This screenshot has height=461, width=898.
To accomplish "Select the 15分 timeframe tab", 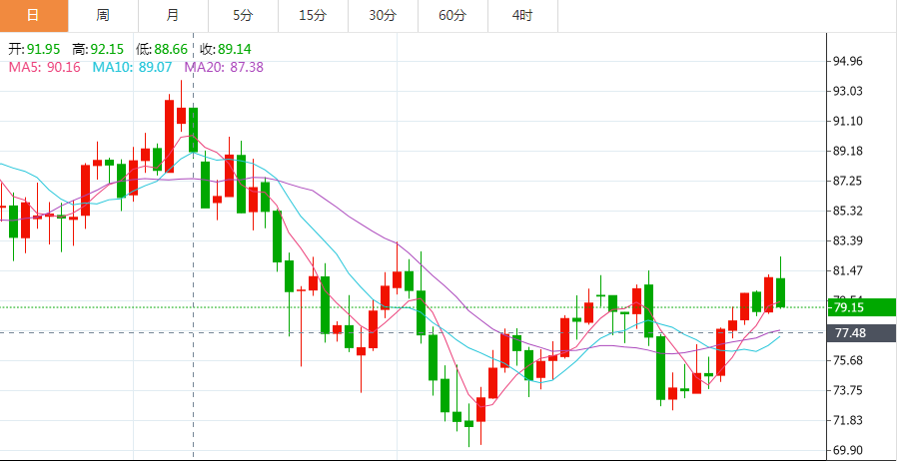I will [x=313, y=15].
